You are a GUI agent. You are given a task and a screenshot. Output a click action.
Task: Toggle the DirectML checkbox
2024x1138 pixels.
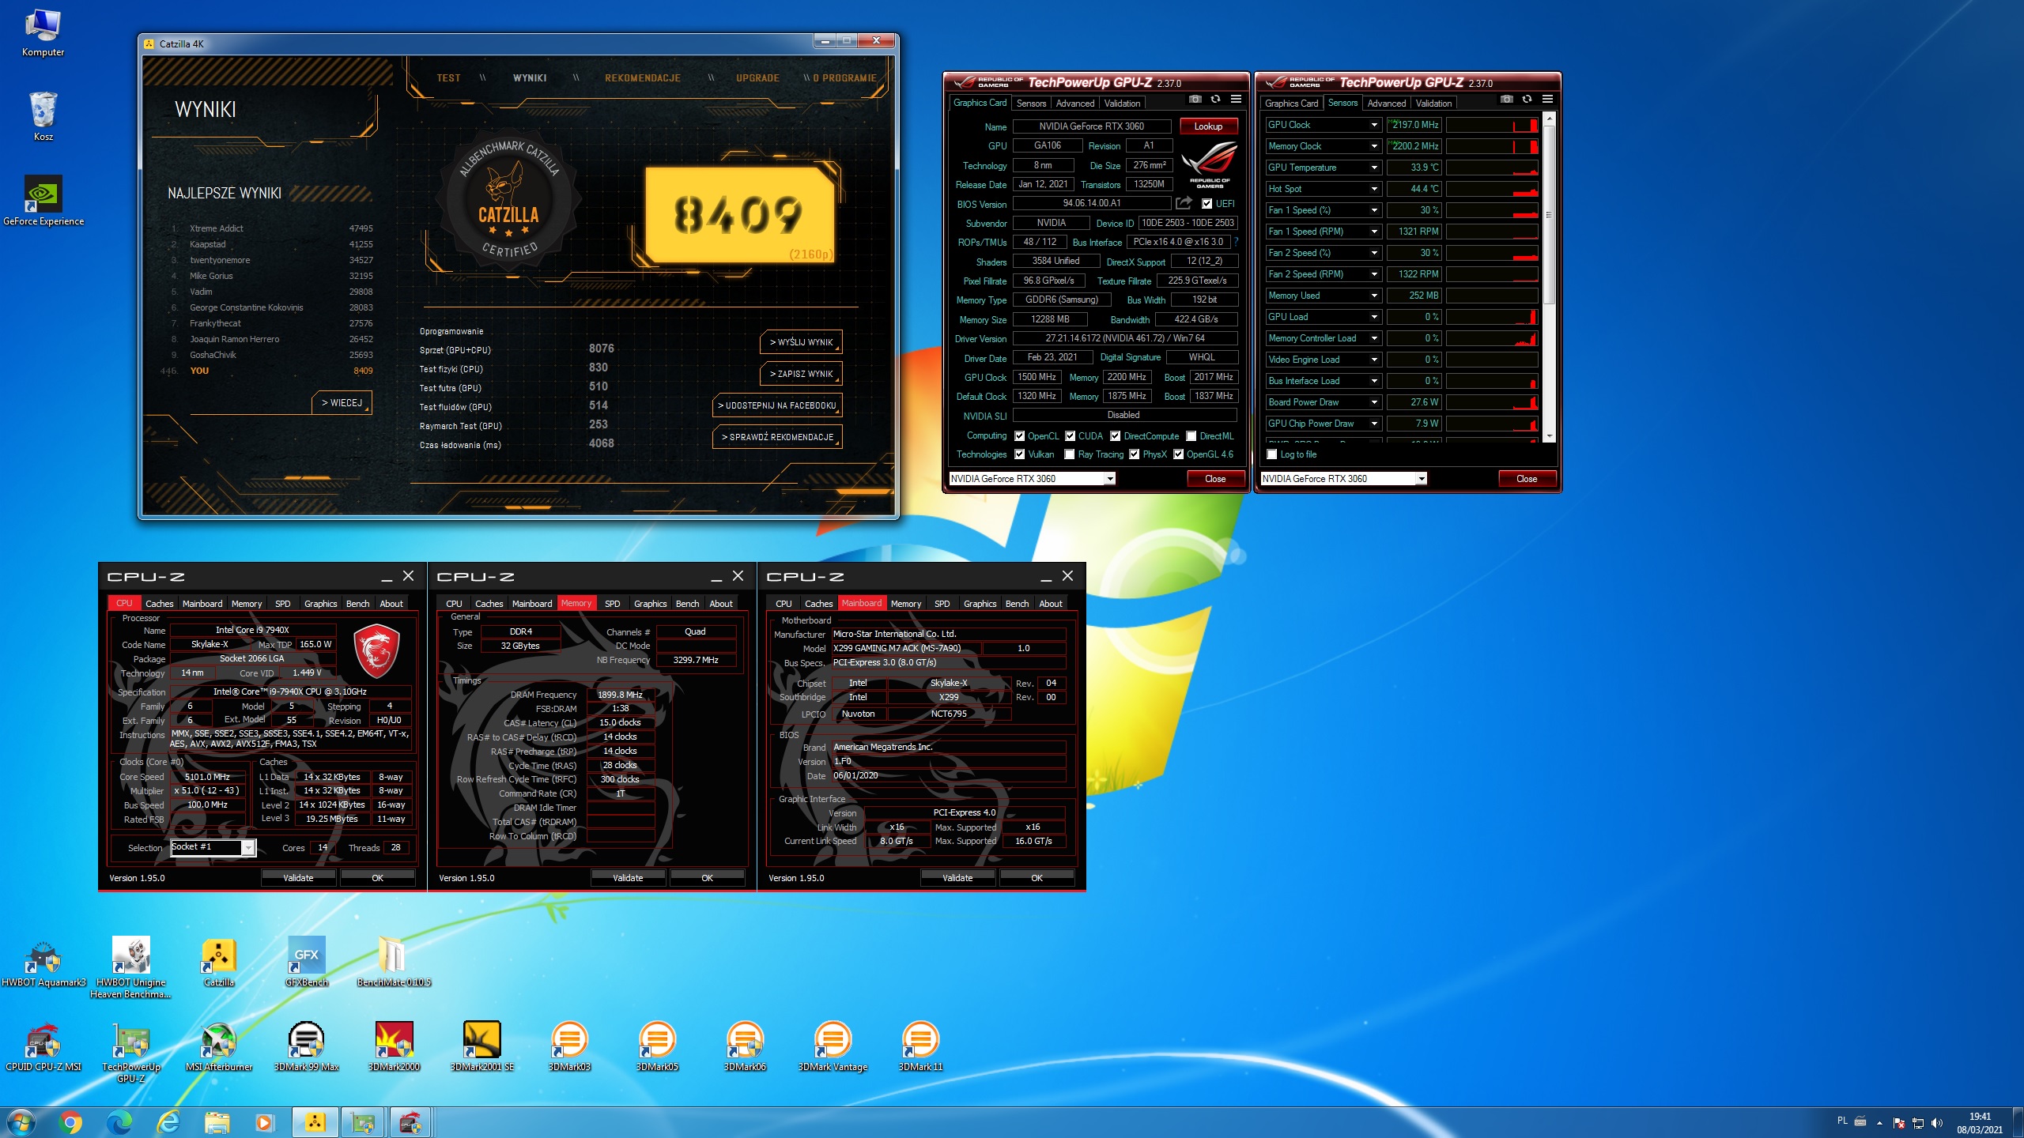click(1191, 436)
